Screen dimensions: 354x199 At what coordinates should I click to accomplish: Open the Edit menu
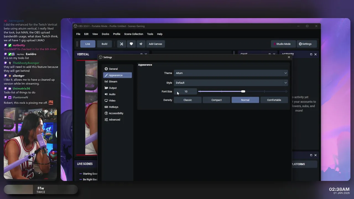coord(86,34)
